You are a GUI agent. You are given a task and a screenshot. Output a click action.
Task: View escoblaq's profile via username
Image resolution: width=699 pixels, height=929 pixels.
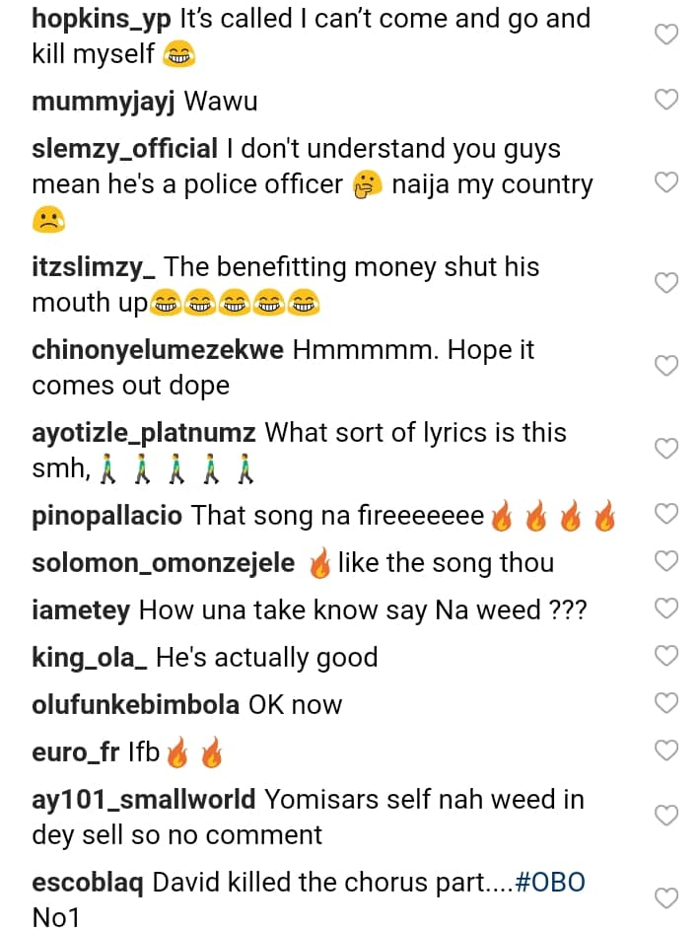coord(88,882)
